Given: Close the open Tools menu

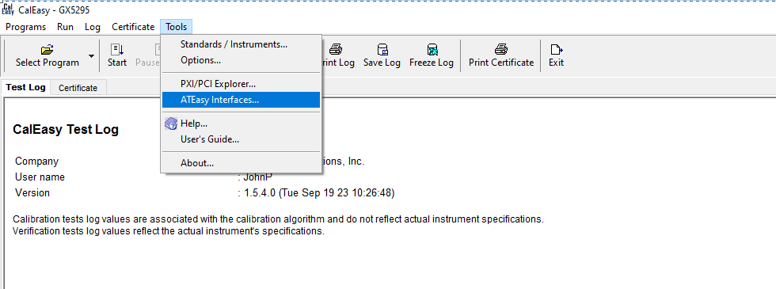Looking at the screenshot, I should (x=176, y=27).
